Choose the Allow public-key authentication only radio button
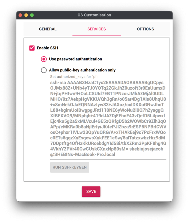The height and width of the screenshot is (223, 189). click(x=44, y=70)
